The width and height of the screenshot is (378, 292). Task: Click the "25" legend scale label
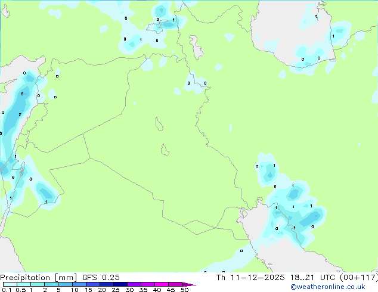click(116, 290)
